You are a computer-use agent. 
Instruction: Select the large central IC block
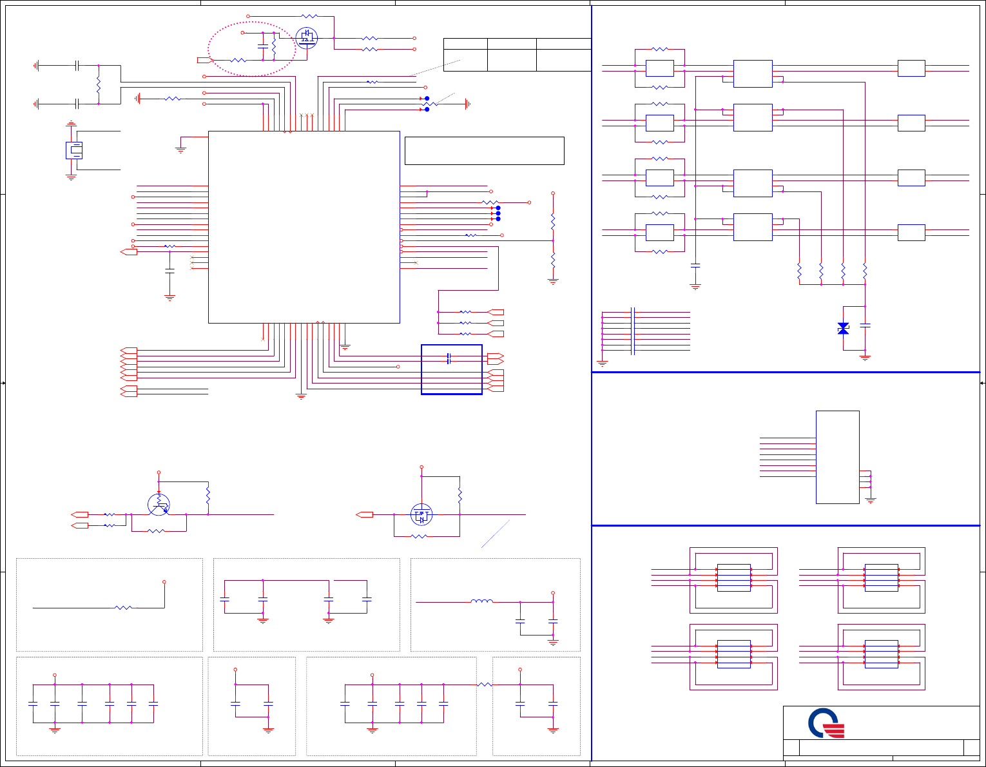pyautogui.click(x=304, y=227)
